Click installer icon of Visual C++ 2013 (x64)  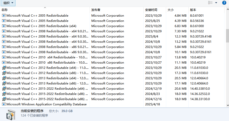[4, 78]
